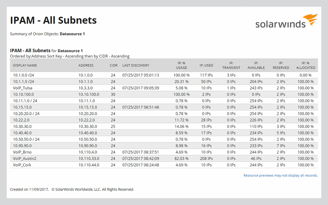Click last discovery 07/25/2017 09:05:39
Image resolution: width=328 pixels, height=205 pixels.
141,88
